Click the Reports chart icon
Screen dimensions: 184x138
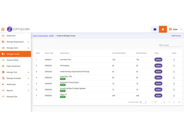(x=3, y=91)
